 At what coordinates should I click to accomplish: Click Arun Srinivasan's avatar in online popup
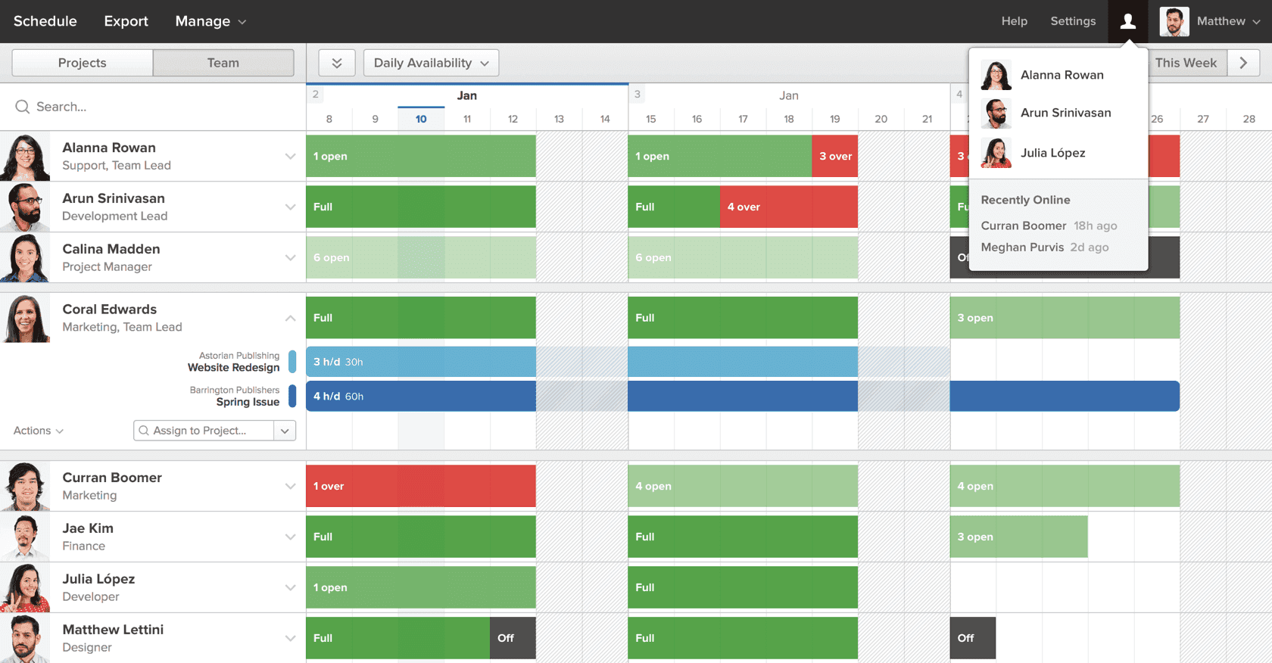tap(996, 114)
